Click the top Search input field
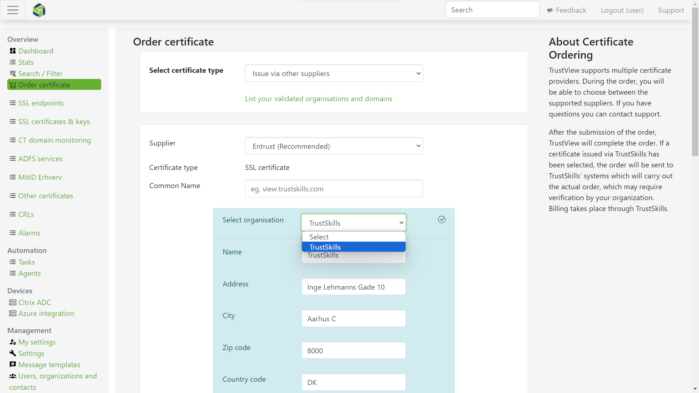 pyautogui.click(x=492, y=10)
